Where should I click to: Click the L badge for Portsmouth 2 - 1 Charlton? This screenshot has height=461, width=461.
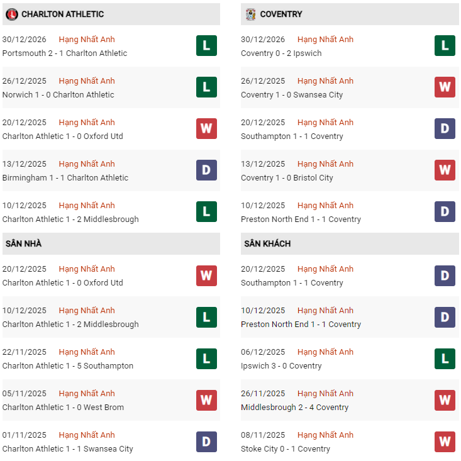tap(206, 46)
